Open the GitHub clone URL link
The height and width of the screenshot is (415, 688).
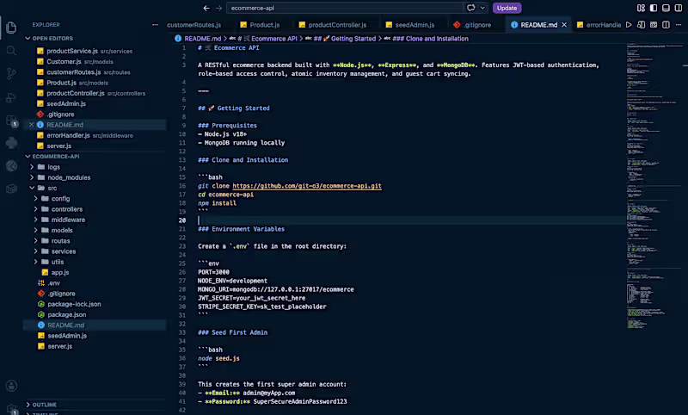pyautogui.click(x=307, y=186)
